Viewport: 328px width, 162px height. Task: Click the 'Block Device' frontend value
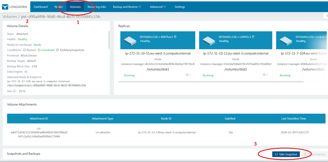(29, 55)
